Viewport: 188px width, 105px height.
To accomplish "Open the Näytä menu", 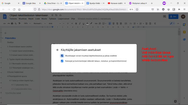I will (31, 19).
